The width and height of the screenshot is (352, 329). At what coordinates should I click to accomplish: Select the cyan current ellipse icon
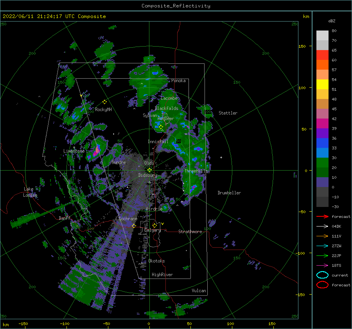coord(322,275)
